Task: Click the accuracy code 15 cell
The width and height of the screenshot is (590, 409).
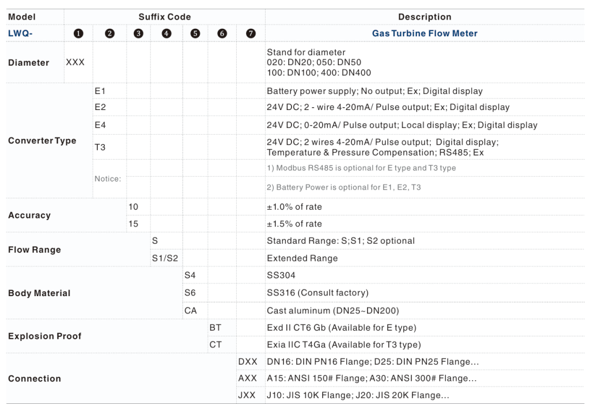Action: tap(133, 224)
